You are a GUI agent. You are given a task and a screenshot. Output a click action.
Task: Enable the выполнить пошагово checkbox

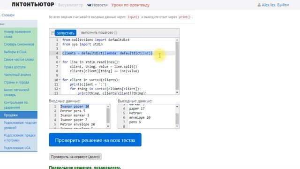(x=116, y=32)
